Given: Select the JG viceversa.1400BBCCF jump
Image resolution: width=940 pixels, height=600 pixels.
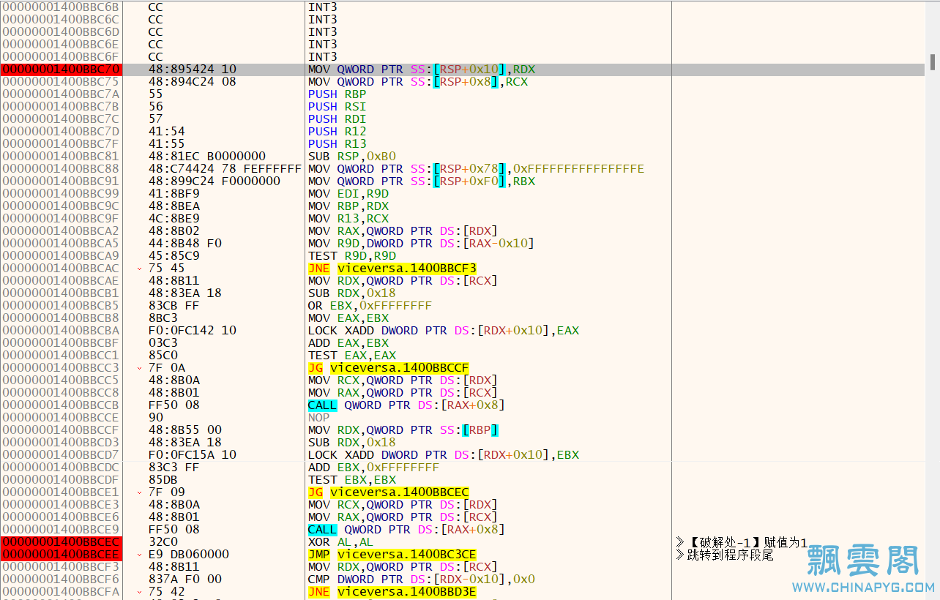Looking at the screenshot, I should [x=389, y=368].
